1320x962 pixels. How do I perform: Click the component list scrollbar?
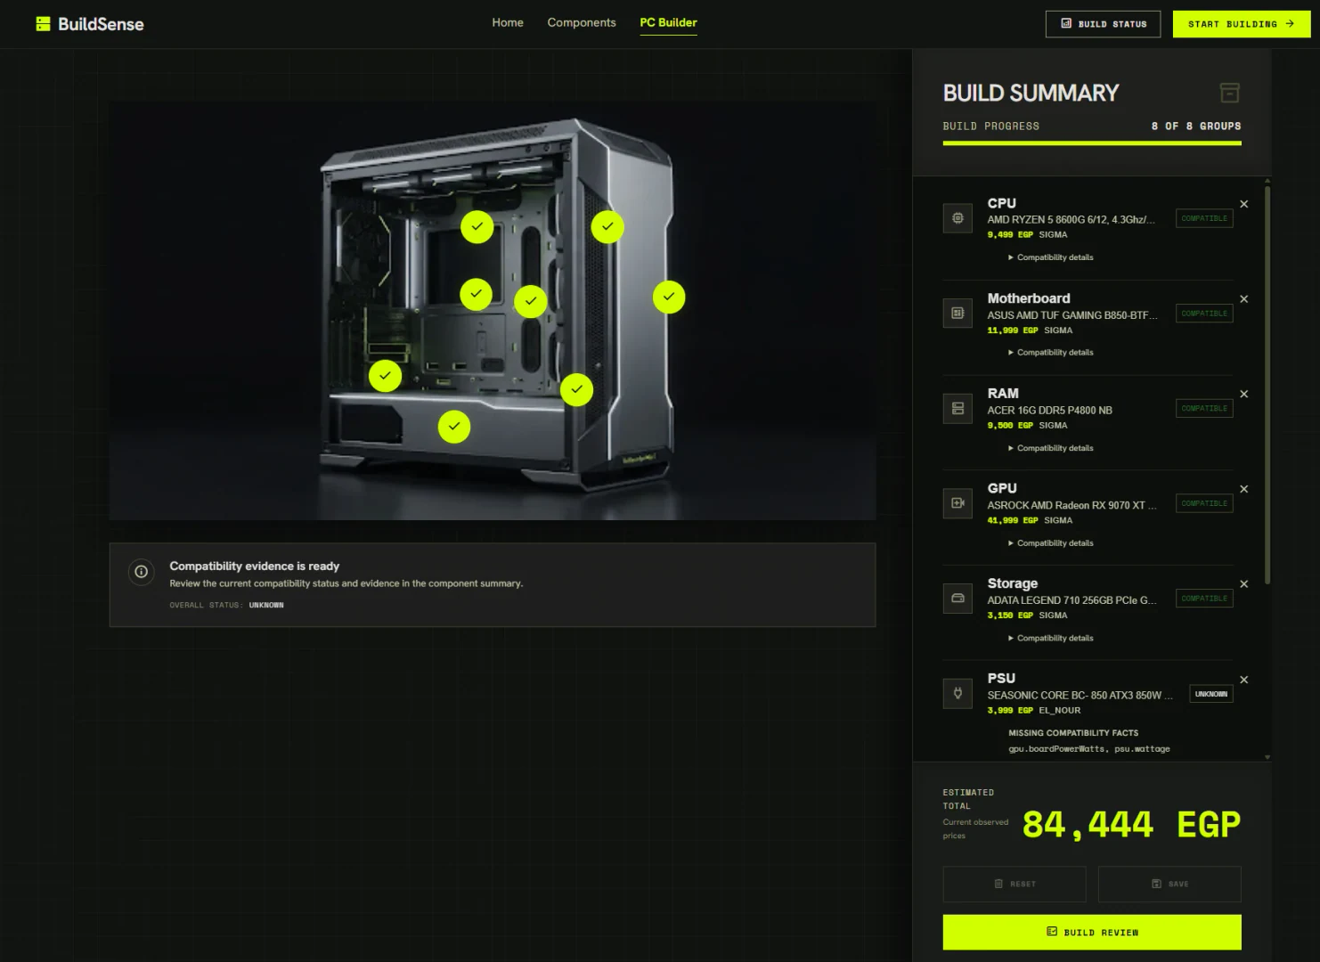(1267, 383)
